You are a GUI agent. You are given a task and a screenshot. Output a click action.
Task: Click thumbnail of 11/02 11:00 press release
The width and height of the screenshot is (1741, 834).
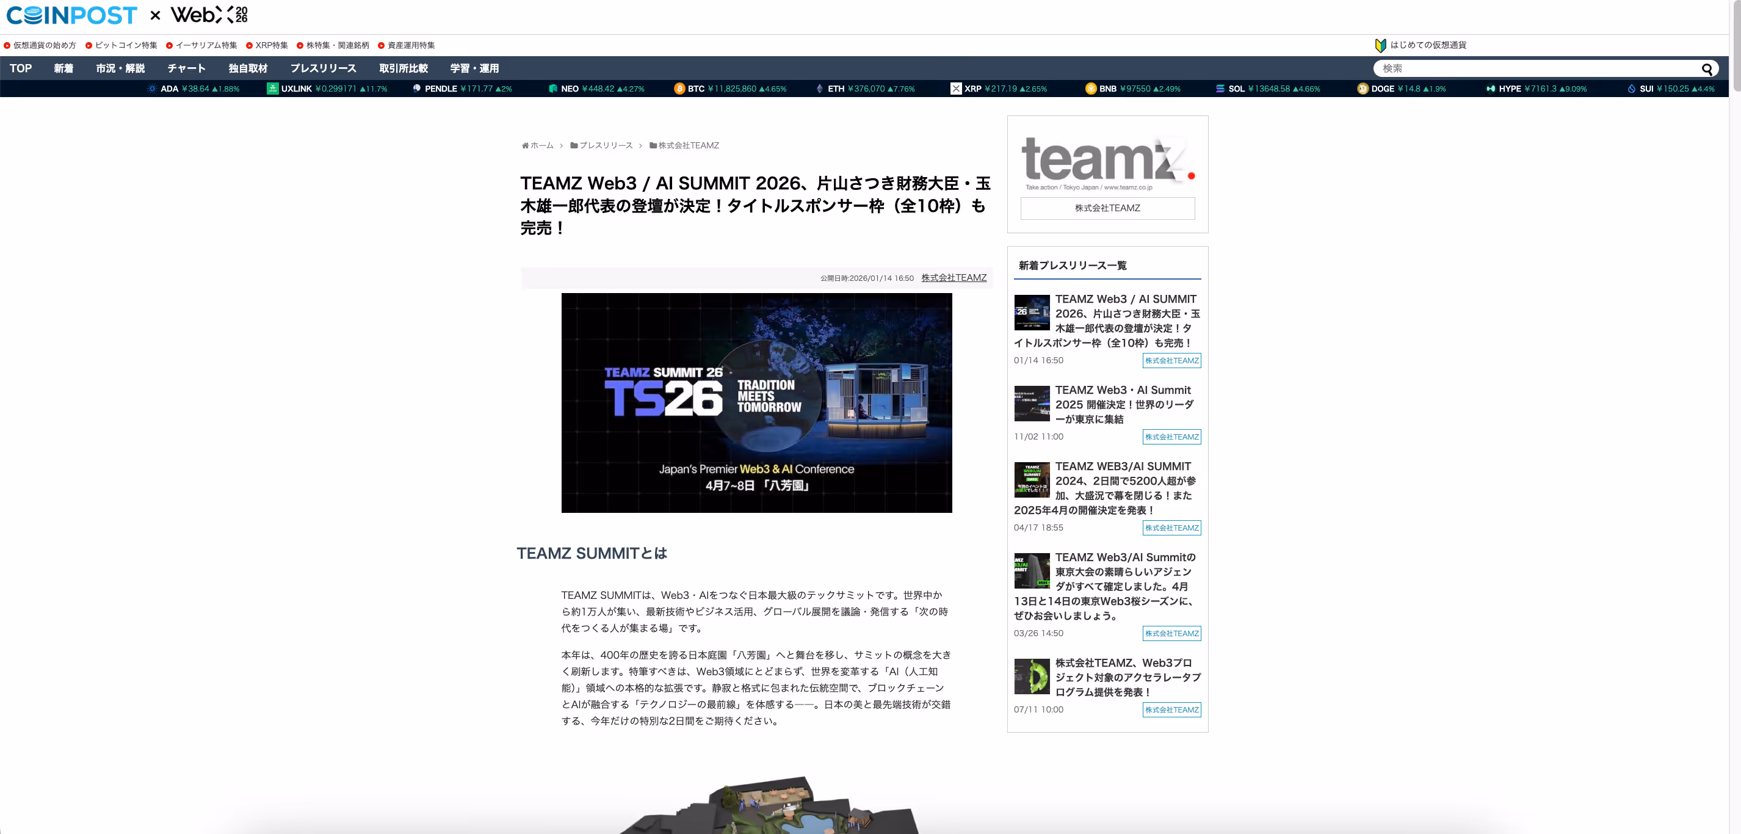1032,404
